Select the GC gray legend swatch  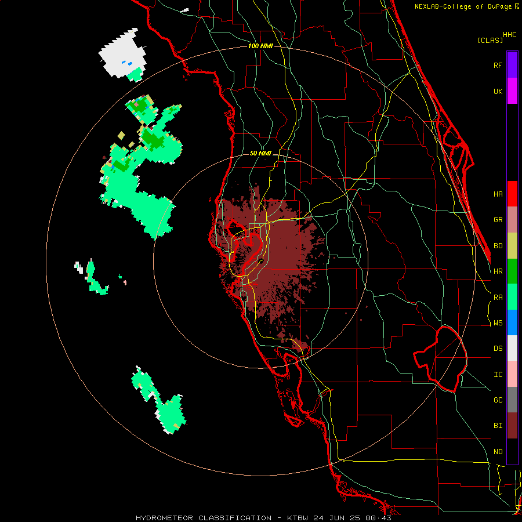(512, 400)
